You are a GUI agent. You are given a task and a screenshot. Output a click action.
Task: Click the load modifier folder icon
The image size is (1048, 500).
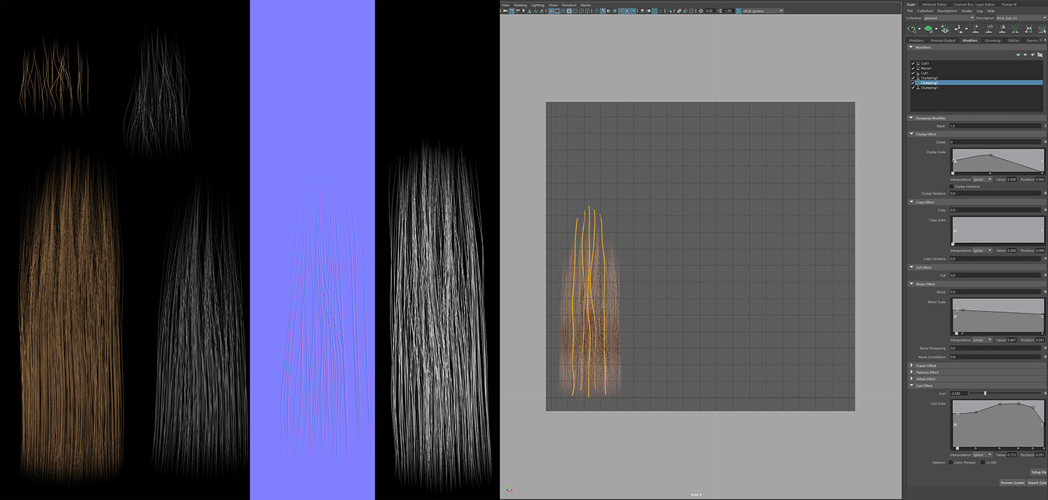click(1040, 54)
